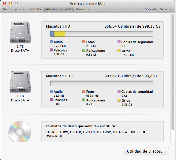Click the Utilidad de Discos button

[146, 151]
